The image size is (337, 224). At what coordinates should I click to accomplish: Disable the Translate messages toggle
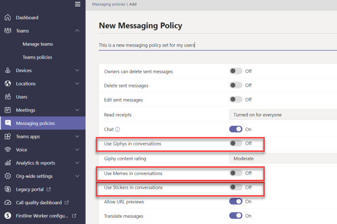[x=235, y=216]
